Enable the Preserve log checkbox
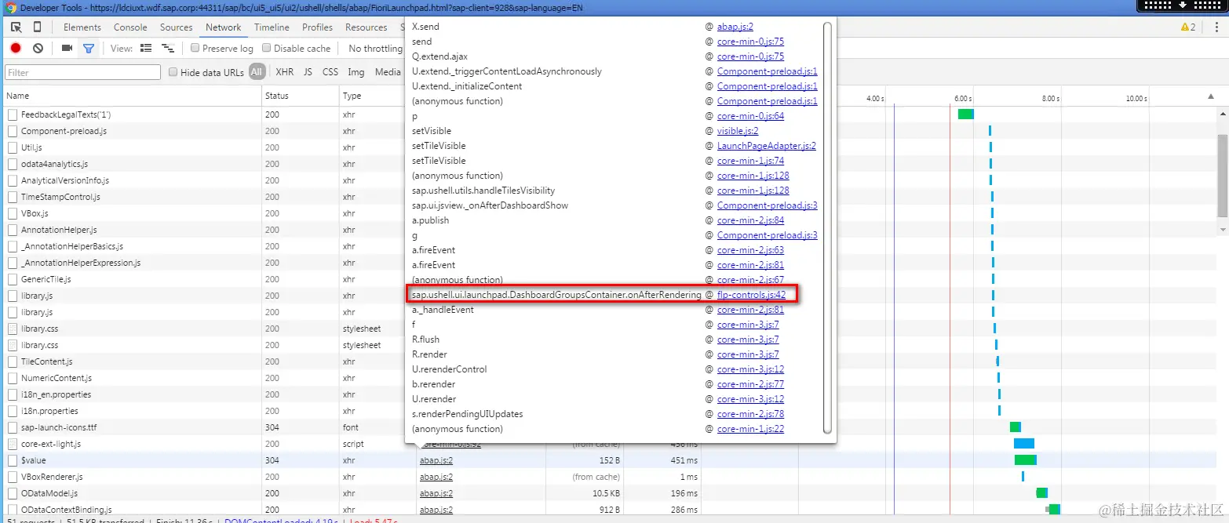The height and width of the screenshot is (523, 1229). click(x=195, y=49)
